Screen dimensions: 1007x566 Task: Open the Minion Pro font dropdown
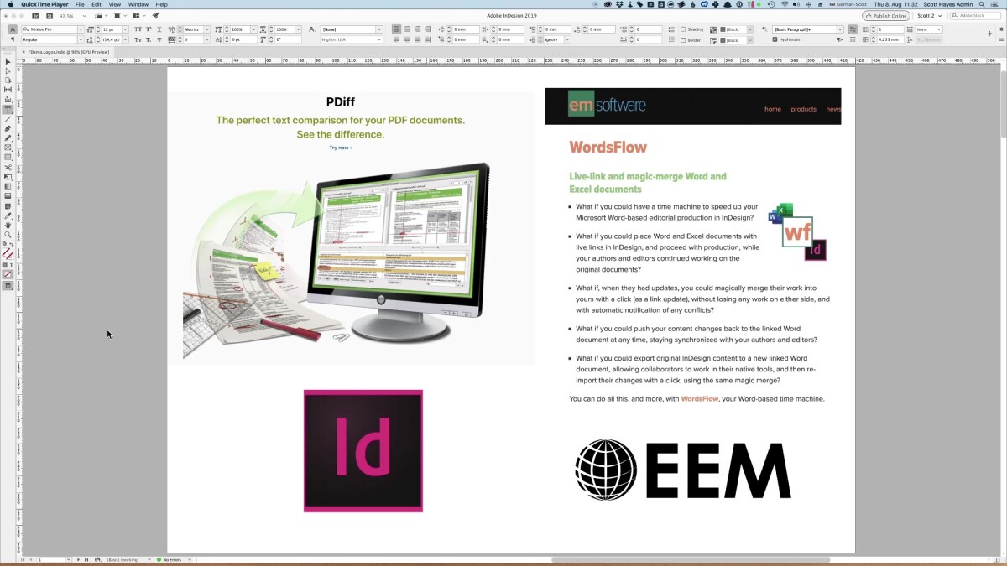coord(81,29)
